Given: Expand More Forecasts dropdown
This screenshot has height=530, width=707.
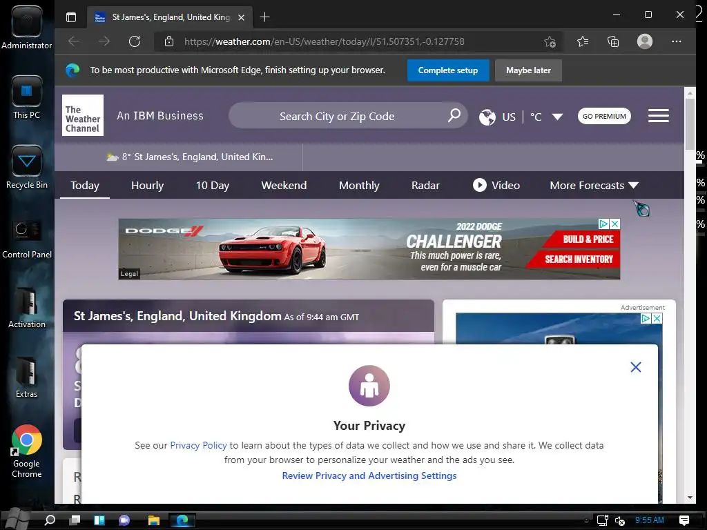Looking at the screenshot, I should (x=594, y=185).
